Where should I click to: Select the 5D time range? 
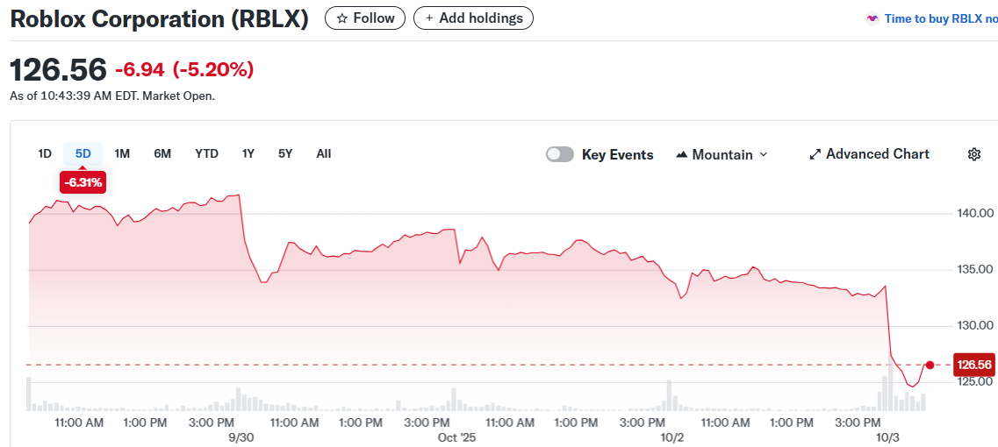[83, 154]
